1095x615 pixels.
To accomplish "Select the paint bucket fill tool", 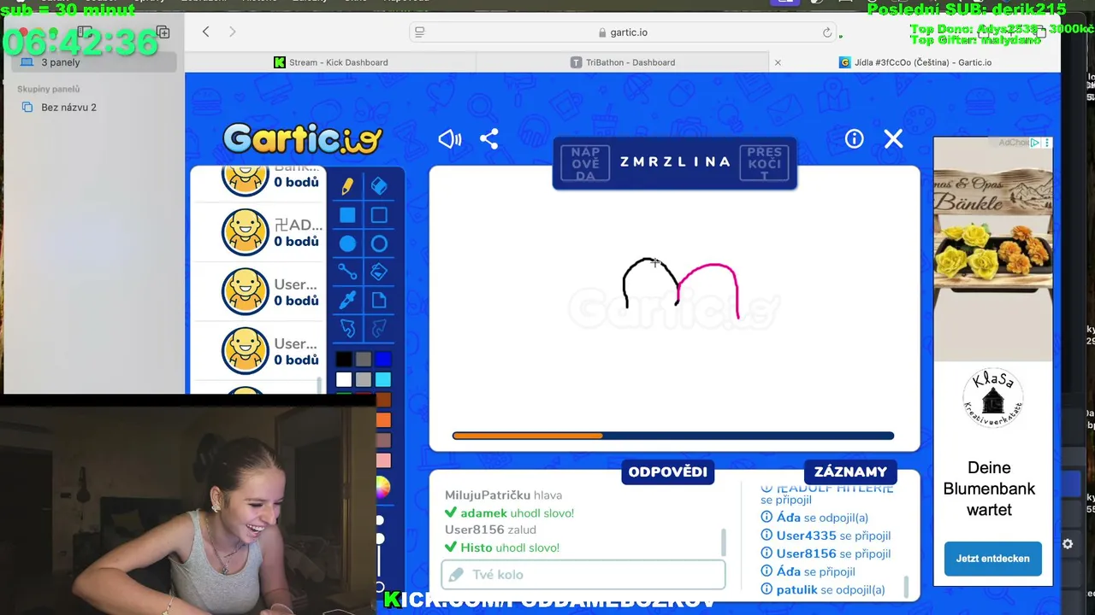I will pyautogui.click(x=379, y=272).
